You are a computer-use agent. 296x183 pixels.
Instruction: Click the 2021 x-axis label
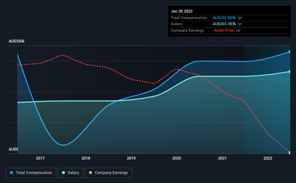[222, 158]
